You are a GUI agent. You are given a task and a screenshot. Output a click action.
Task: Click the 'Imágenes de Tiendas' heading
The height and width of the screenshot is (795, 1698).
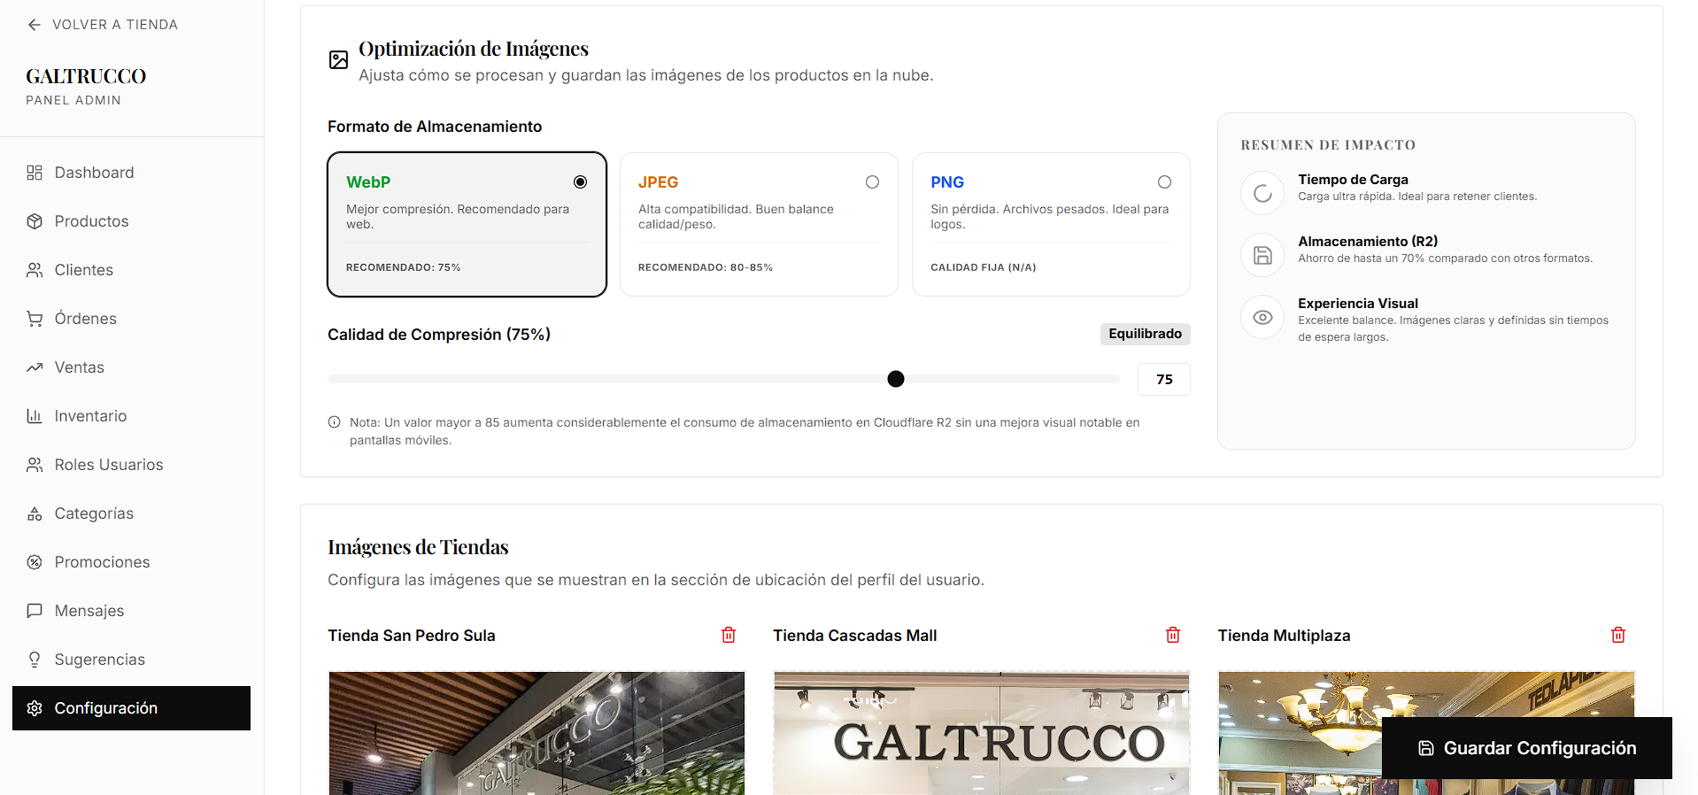click(x=418, y=547)
